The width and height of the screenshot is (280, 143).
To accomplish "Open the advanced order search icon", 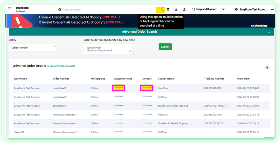I will click(x=161, y=9).
